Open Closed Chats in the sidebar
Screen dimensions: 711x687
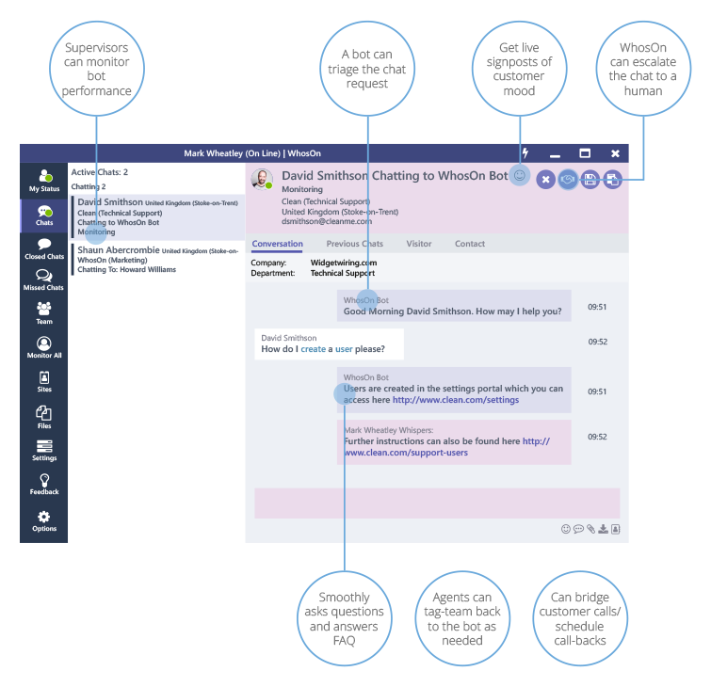pyautogui.click(x=43, y=248)
